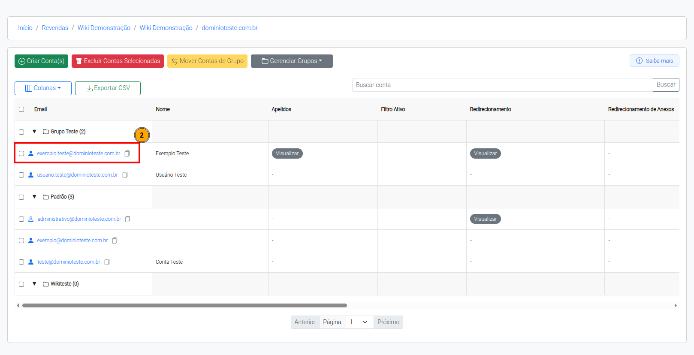
Task: Open teste@dominioteste.com.br account link
Action: point(69,262)
